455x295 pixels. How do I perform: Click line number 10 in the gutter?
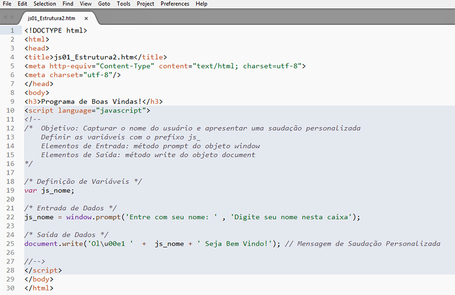(x=11, y=111)
